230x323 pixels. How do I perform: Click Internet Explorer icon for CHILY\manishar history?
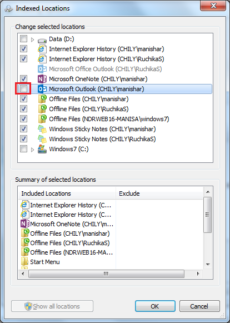pos(42,49)
